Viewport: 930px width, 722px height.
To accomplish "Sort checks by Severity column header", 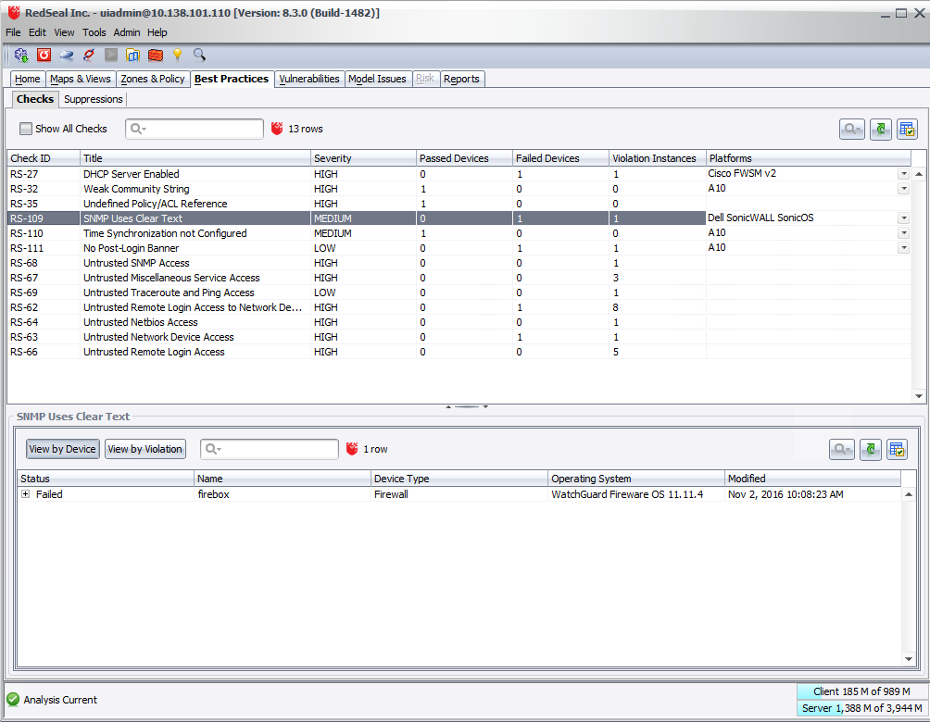I will tap(363, 158).
